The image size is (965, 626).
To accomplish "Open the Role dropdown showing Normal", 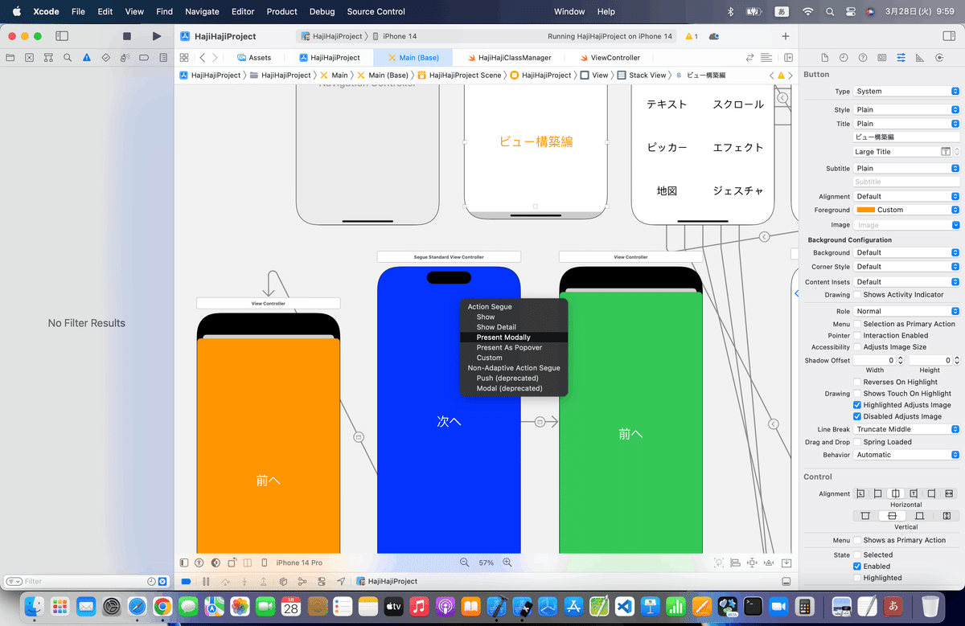I will (906, 311).
